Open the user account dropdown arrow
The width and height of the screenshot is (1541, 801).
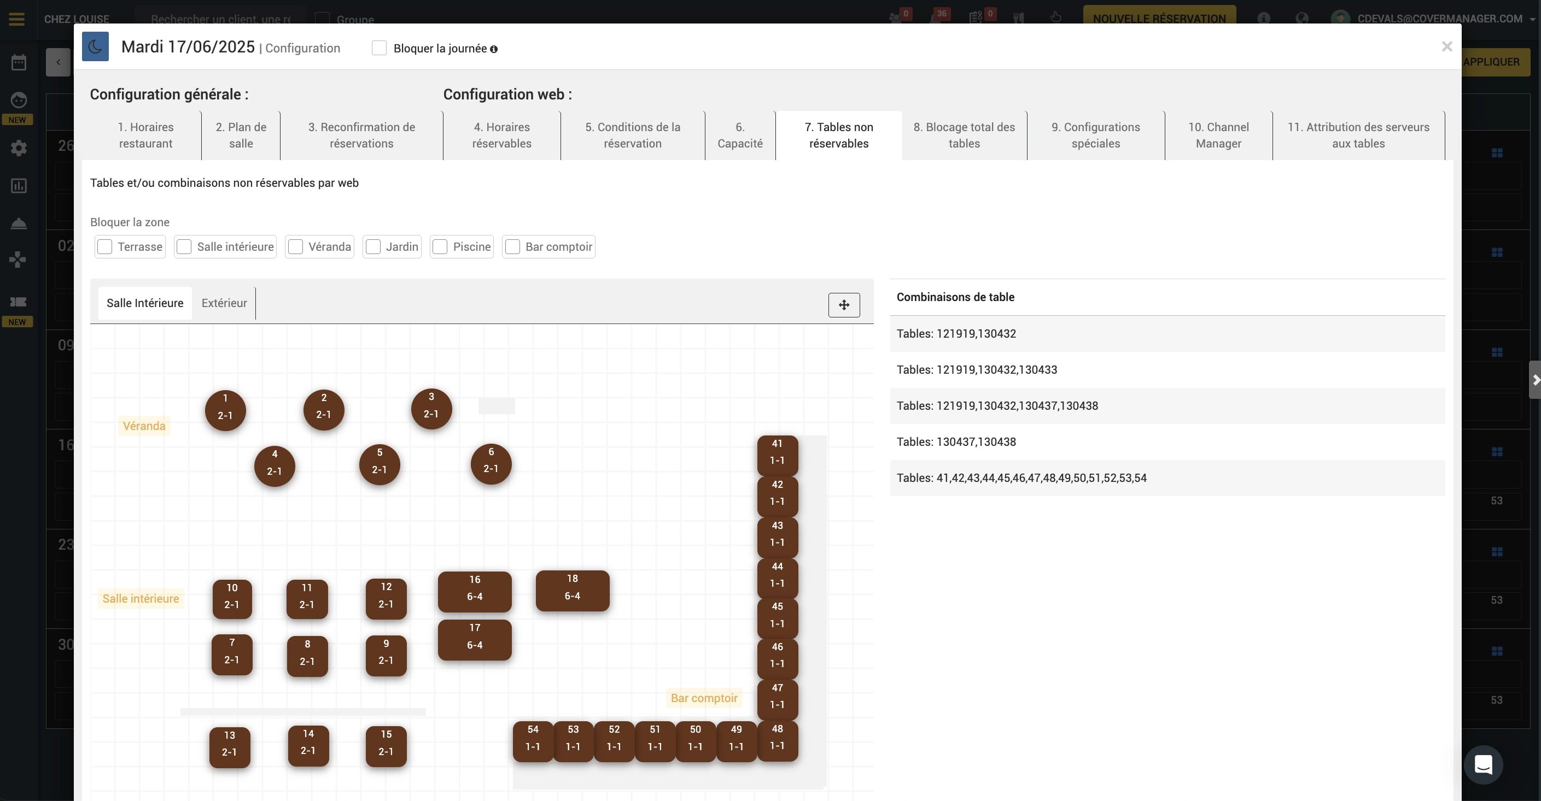[x=1532, y=19]
